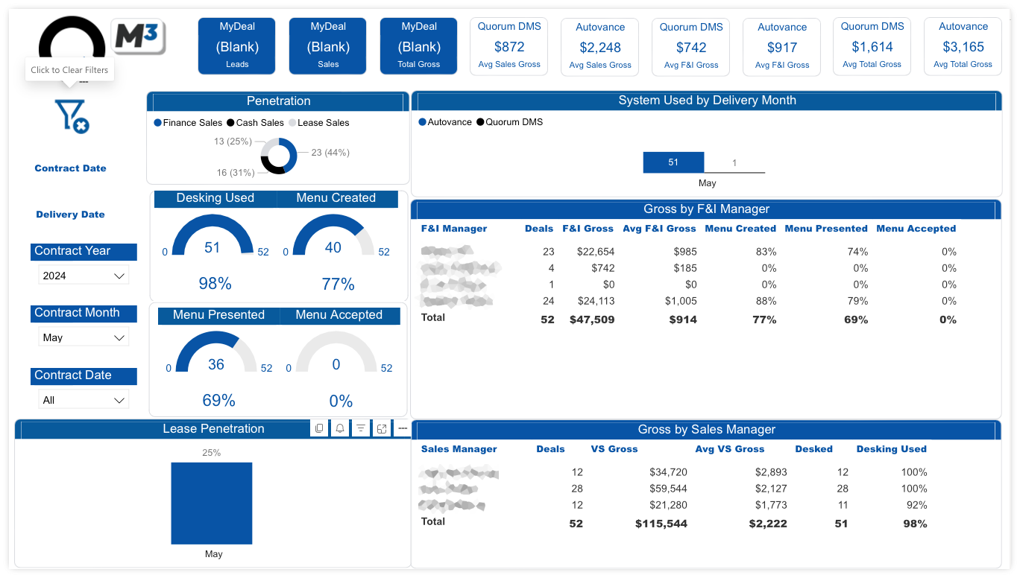Viewport: 1020px width, 578px height.
Task: Click the 16 (31%) donut label
Action: [236, 173]
